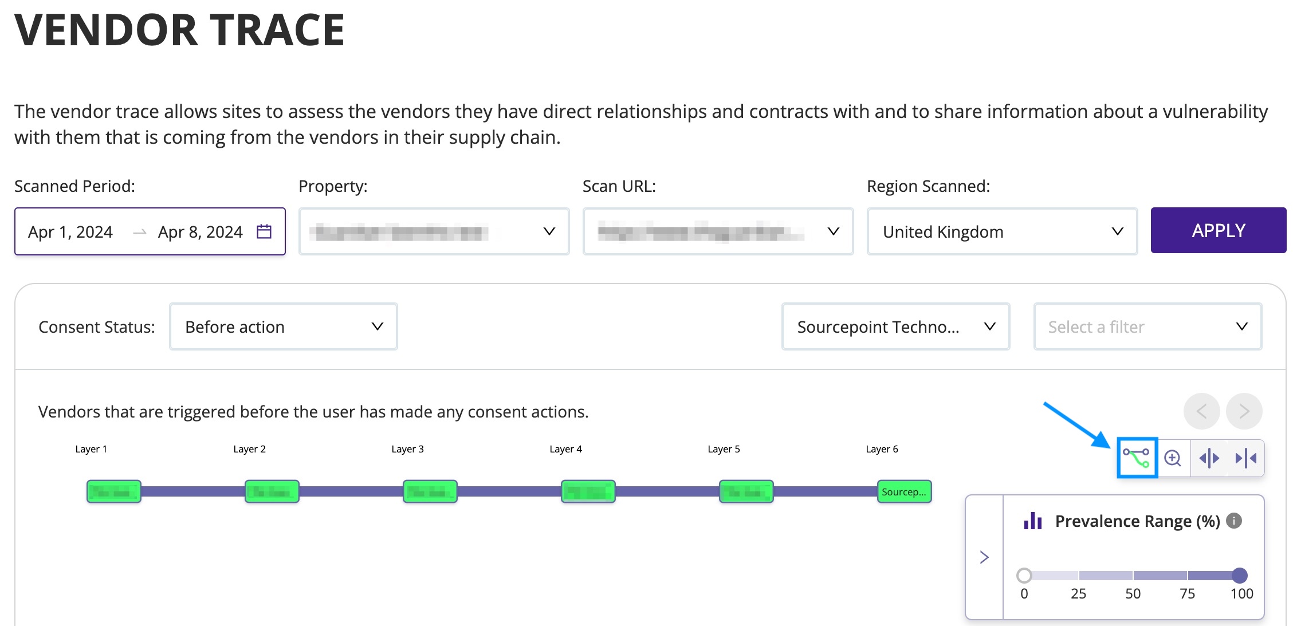
Task: Collapse the Prevalence Range side panel chevron
Action: [984, 557]
